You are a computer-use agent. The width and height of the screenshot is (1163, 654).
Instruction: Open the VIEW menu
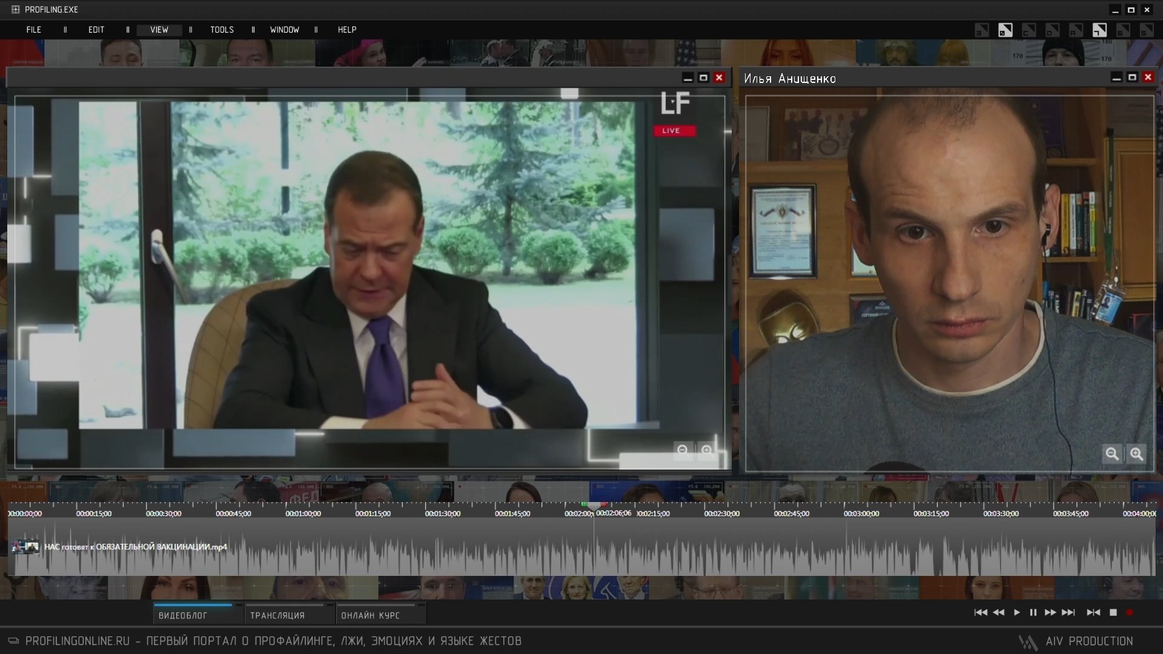pos(159,30)
